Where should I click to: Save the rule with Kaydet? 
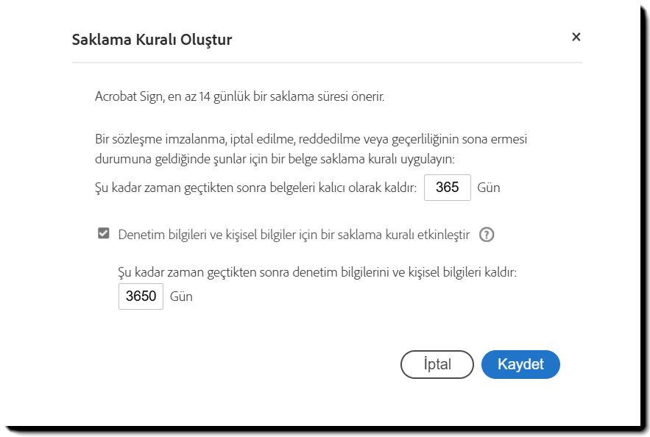point(520,364)
